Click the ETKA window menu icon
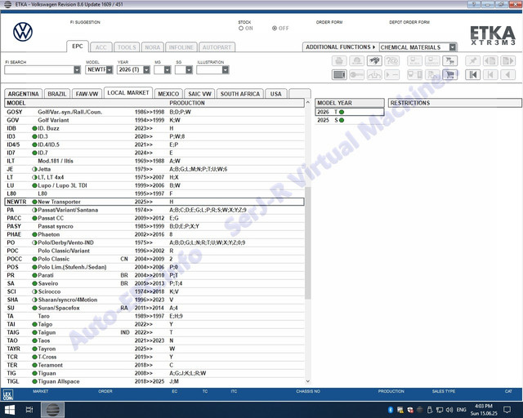This screenshot has width=523, height=418. [7, 4]
